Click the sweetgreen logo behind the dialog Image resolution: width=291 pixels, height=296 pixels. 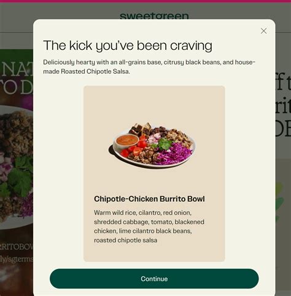pyautogui.click(x=154, y=16)
